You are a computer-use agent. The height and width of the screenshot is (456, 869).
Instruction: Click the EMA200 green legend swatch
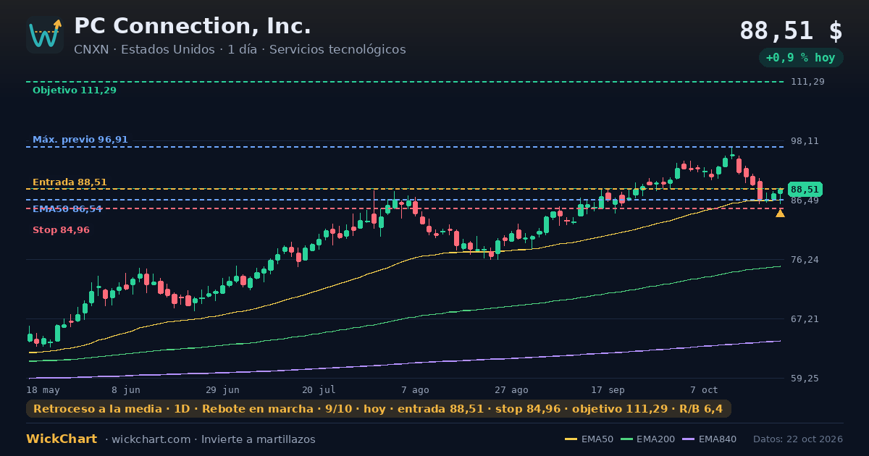(626, 439)
